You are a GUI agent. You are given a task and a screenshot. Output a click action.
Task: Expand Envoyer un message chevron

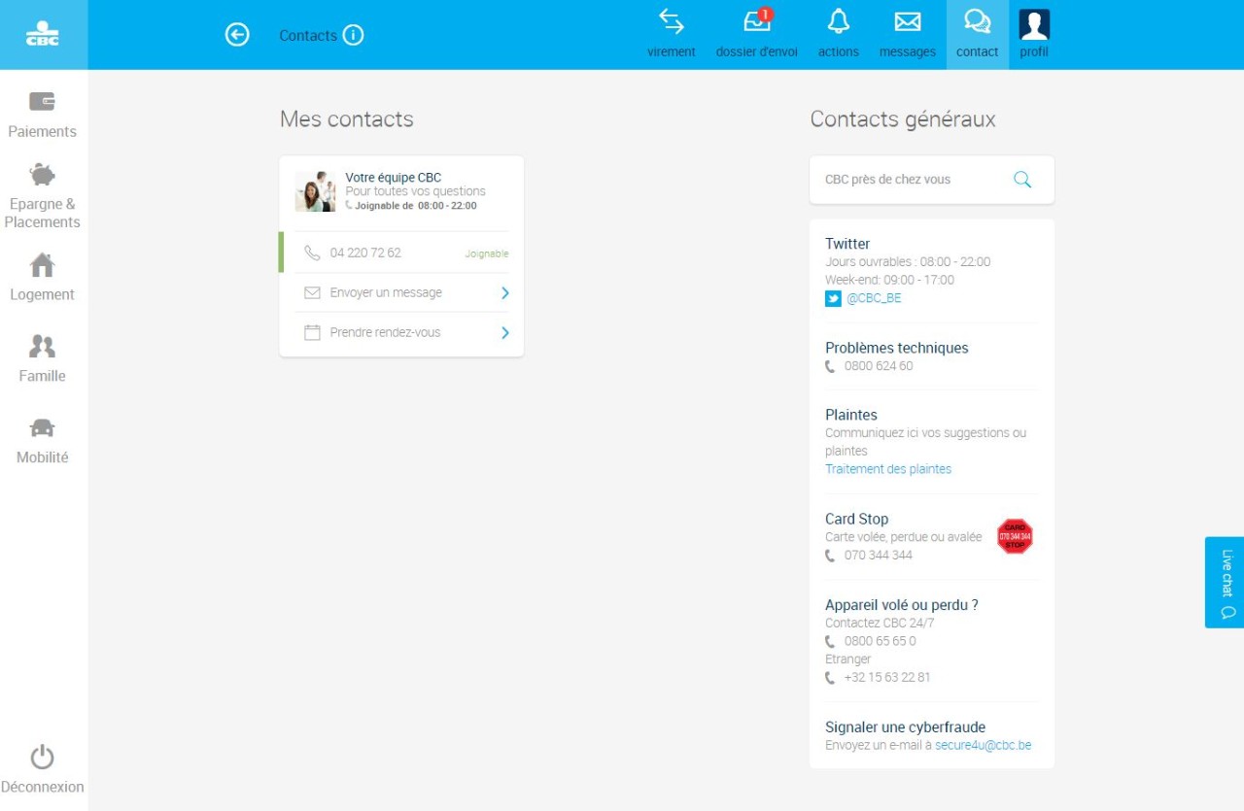[505, 292]
